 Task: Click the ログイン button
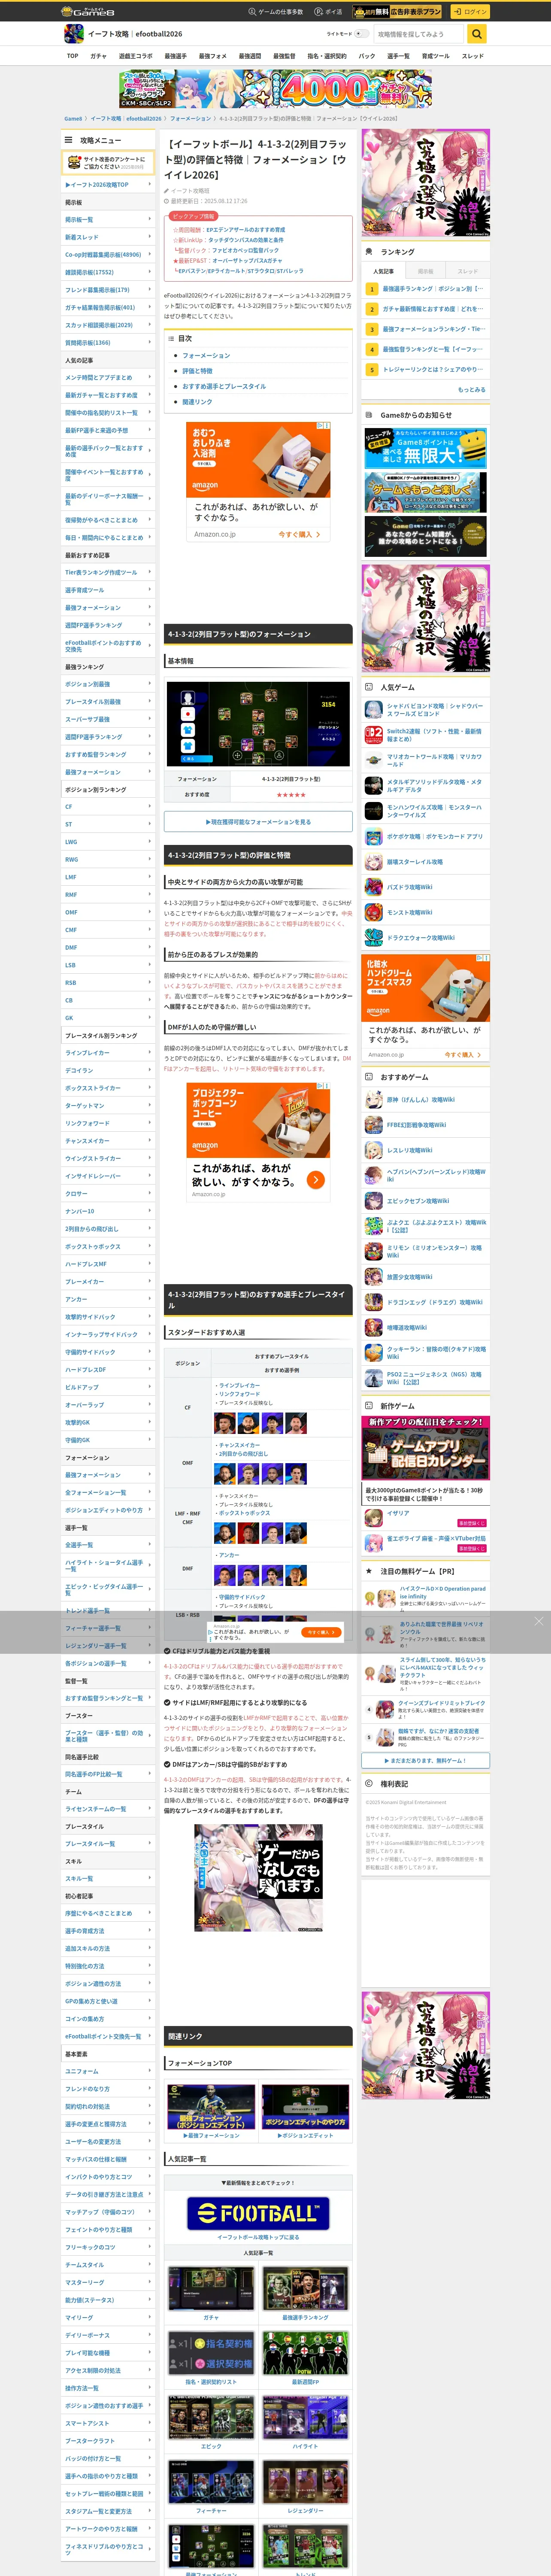(469, 12)
